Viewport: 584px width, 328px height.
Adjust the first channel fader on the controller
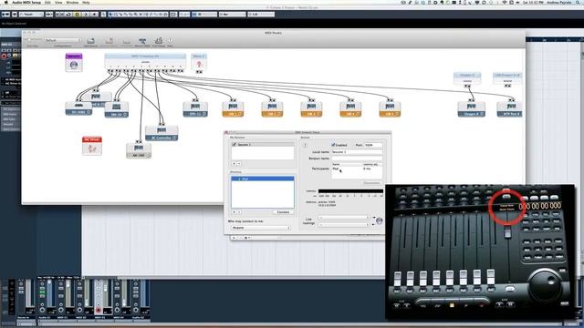(398, 278)
